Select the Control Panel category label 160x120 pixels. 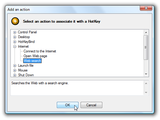27,32
